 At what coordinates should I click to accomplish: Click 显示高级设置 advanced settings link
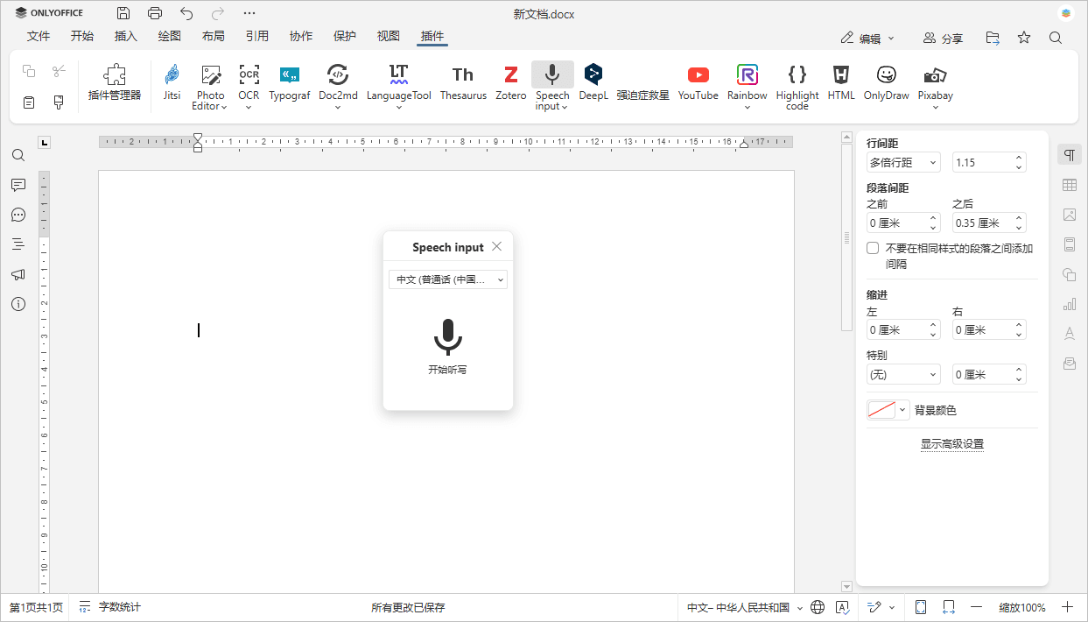951,444
